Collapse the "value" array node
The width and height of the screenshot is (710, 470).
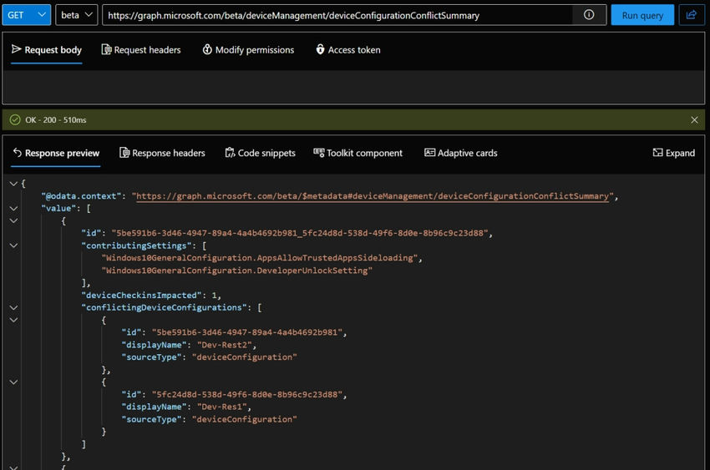click(x=13, y=208)
